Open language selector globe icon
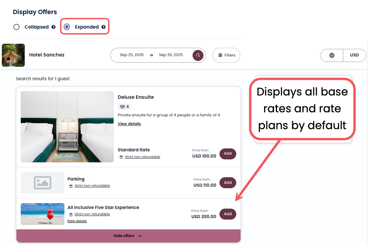The height and width of the screenshot is (245, 368). 332,55
